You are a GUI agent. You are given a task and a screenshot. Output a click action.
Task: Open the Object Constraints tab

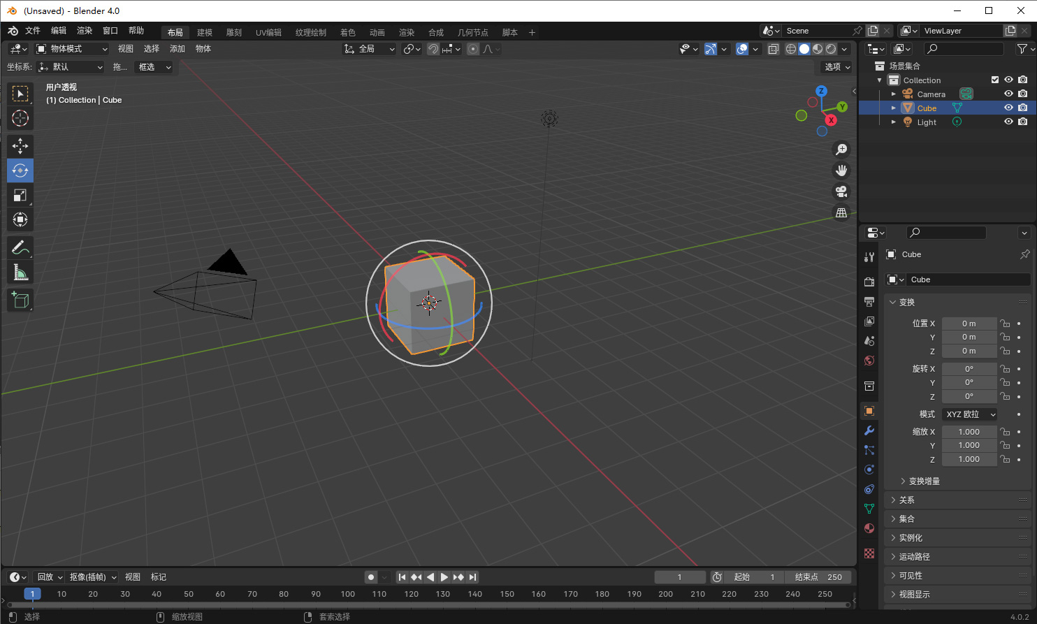click(x=869, y=489)
